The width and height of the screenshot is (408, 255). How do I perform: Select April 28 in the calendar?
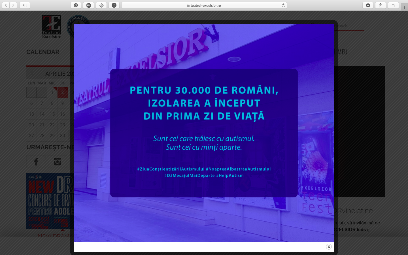(x=42, y=135)
